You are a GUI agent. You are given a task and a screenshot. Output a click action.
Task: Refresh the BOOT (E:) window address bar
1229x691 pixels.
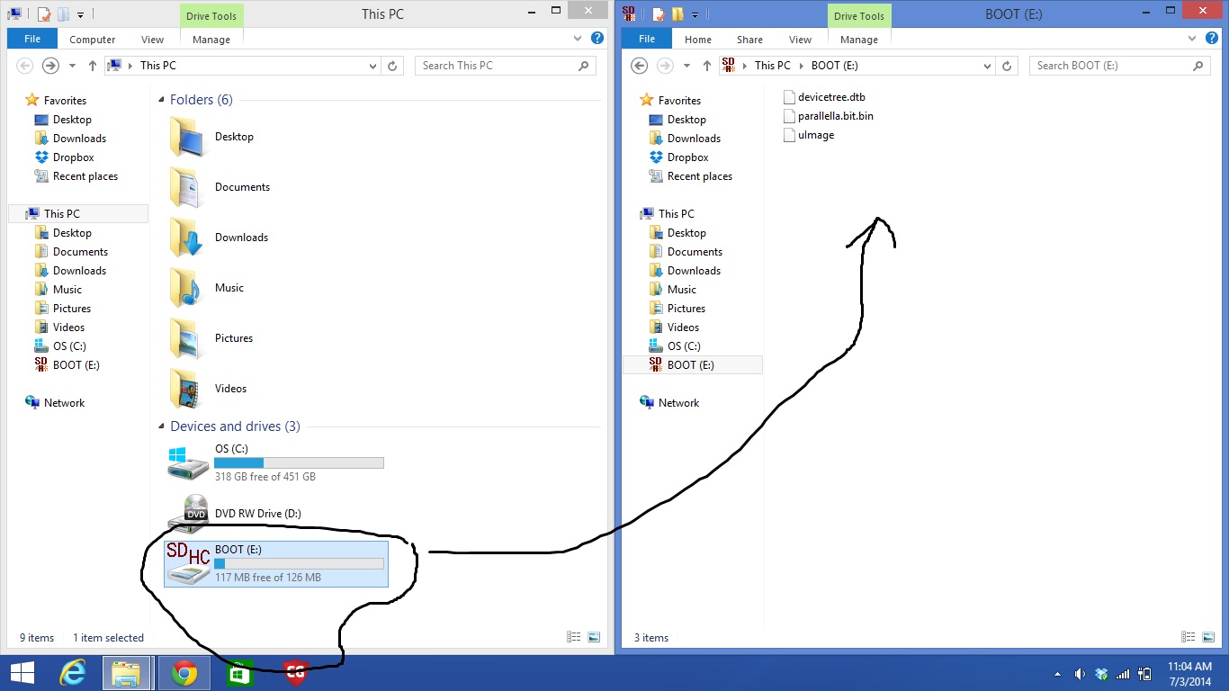1006,66
